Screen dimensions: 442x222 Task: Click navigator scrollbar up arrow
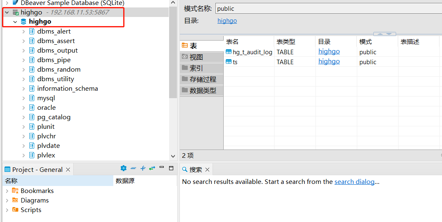(x=173, y=2)
